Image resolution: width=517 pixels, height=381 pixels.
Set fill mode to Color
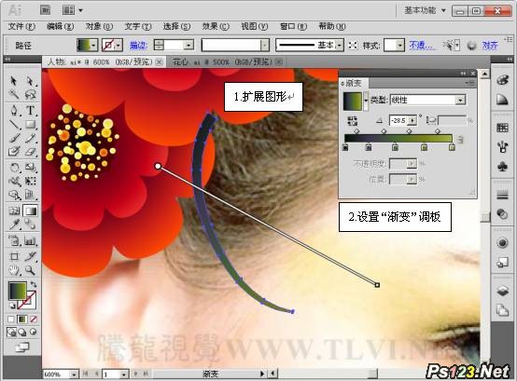(11, 320)
